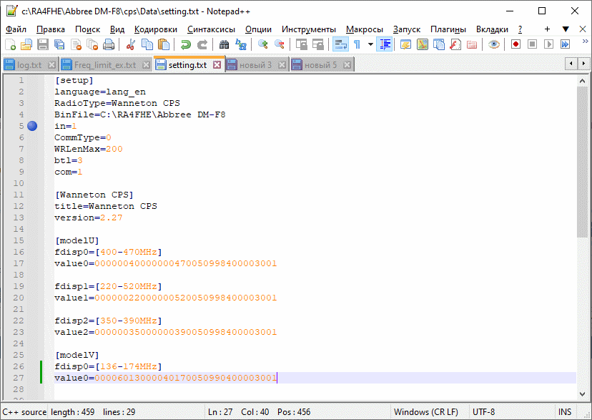
Task: Switch to the log.txt tab
Action: pyautogui.click(x=29, y=65)
